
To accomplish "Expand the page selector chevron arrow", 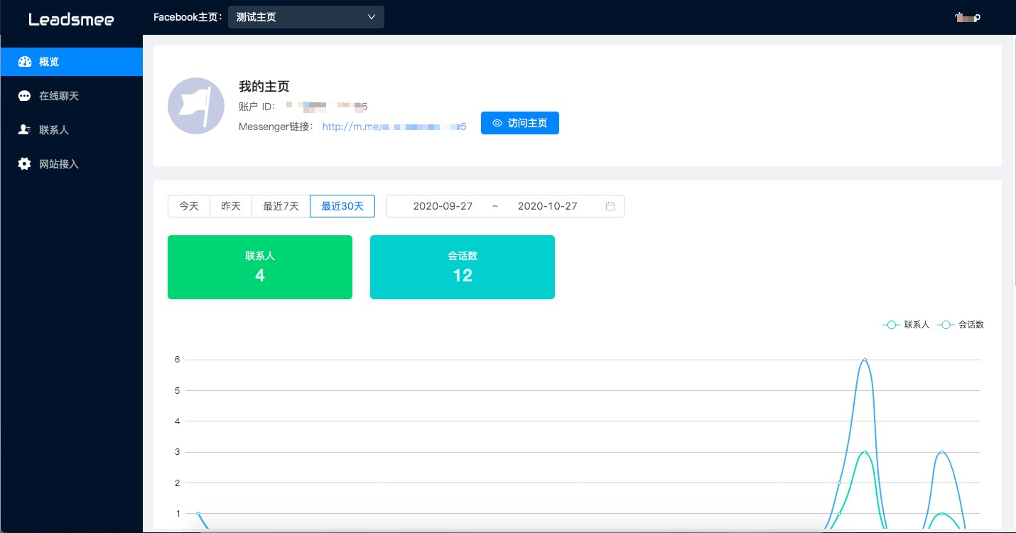I will tap(372, 17).
